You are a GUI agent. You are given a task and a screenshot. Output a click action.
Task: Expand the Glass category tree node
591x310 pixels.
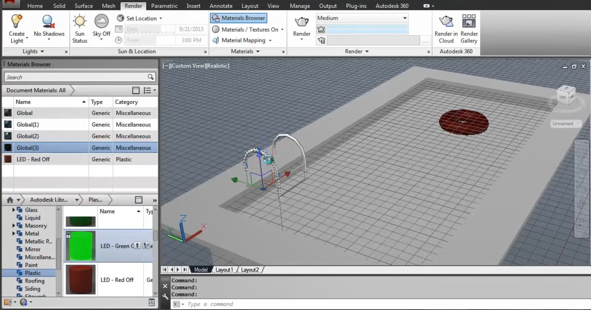click(14, 210)
